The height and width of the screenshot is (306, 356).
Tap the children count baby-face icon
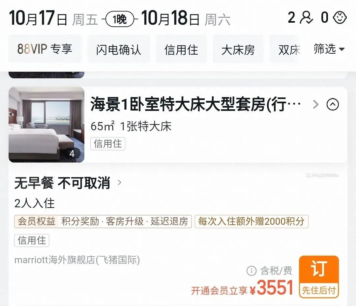click(x=340, y=18)
